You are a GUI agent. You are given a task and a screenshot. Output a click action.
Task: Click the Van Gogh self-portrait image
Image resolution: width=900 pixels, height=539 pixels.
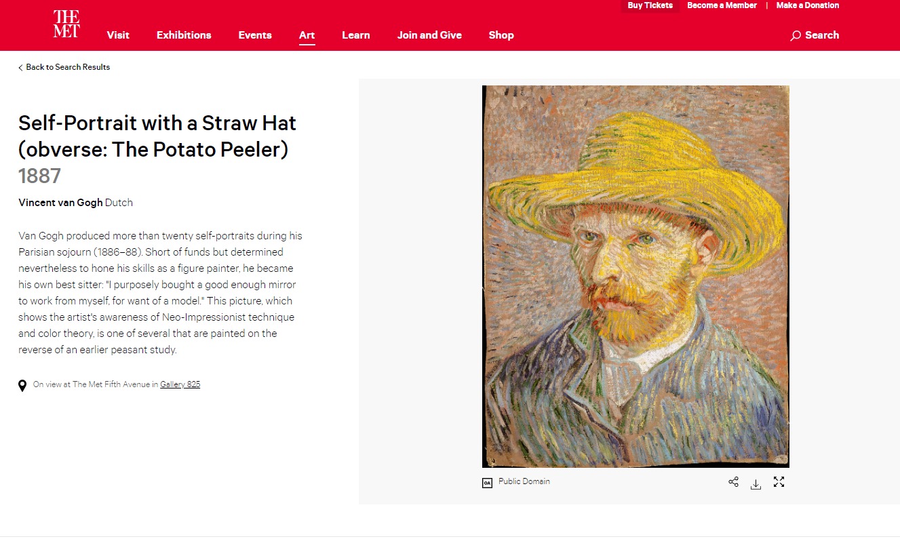click(635, 277)
